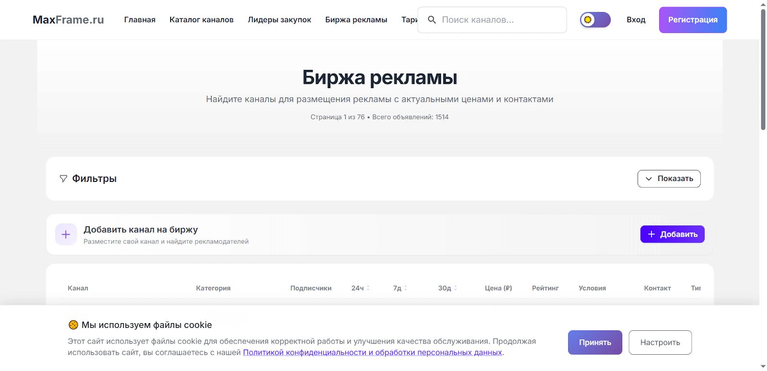Viewport: 767px width, 371px height.
Task: Accept cookies with Принять
Action: tap(595, 342)
